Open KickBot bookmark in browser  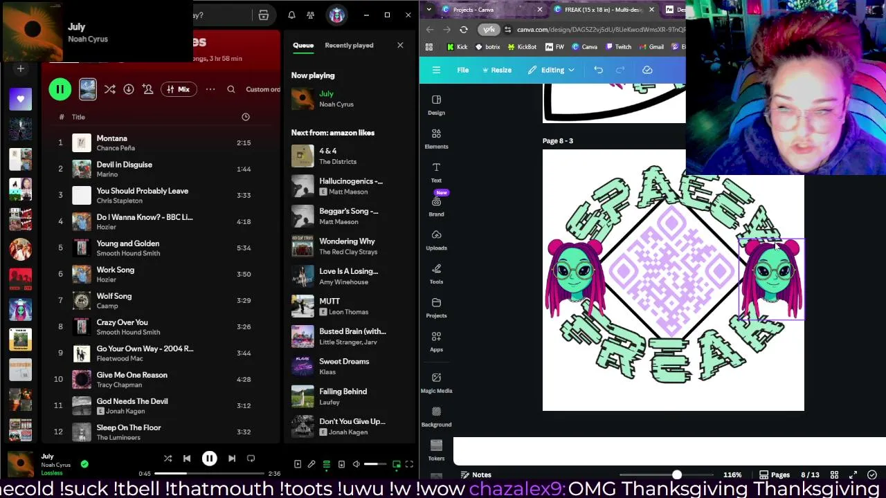(x=522, y=47)
